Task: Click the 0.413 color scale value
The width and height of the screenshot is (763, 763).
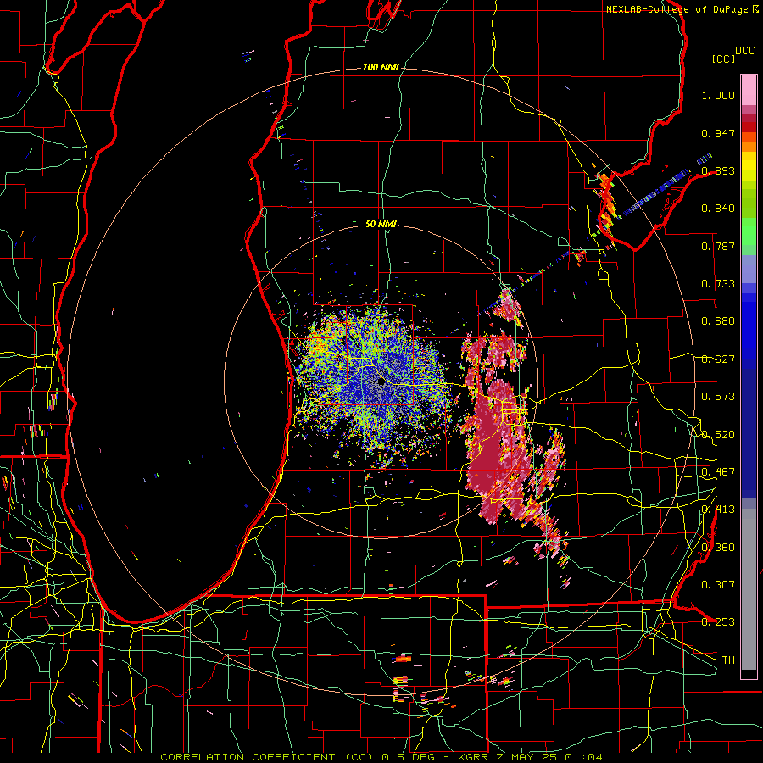Action: click(x=718, y=510)
